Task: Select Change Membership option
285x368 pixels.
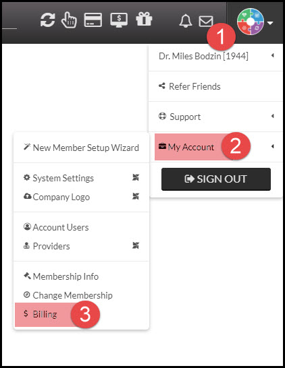Action: (68, 295)
